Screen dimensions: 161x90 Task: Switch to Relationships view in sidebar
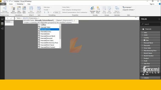coord(2,29)
